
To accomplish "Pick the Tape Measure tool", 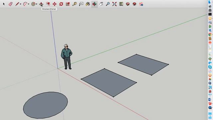I will (x=75, y=4).
